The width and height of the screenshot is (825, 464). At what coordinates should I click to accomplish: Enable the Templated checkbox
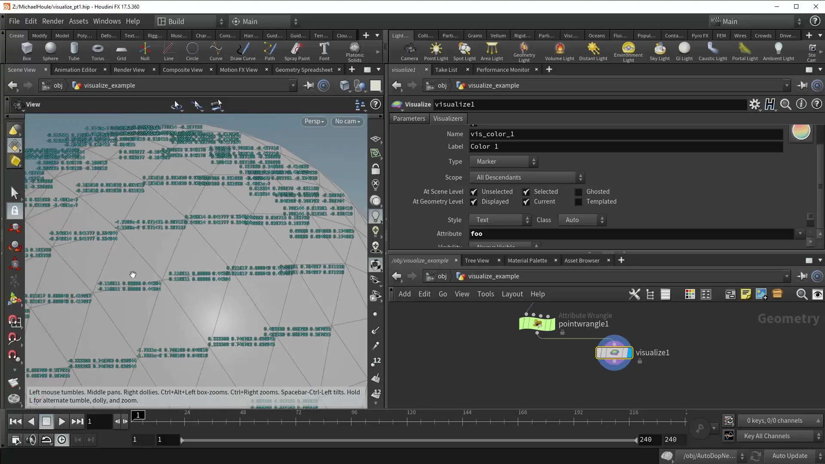578,202
